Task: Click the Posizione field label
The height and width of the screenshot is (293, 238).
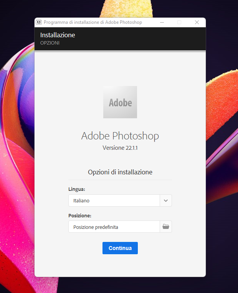Action: pyautogui.click(x=80, y=215)
